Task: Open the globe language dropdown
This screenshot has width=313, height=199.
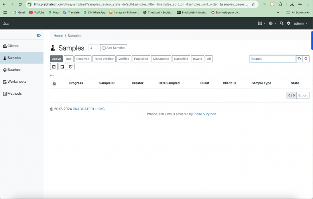Action: pos(272,23)
